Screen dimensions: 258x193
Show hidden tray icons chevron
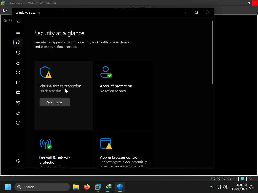(211, 187)
